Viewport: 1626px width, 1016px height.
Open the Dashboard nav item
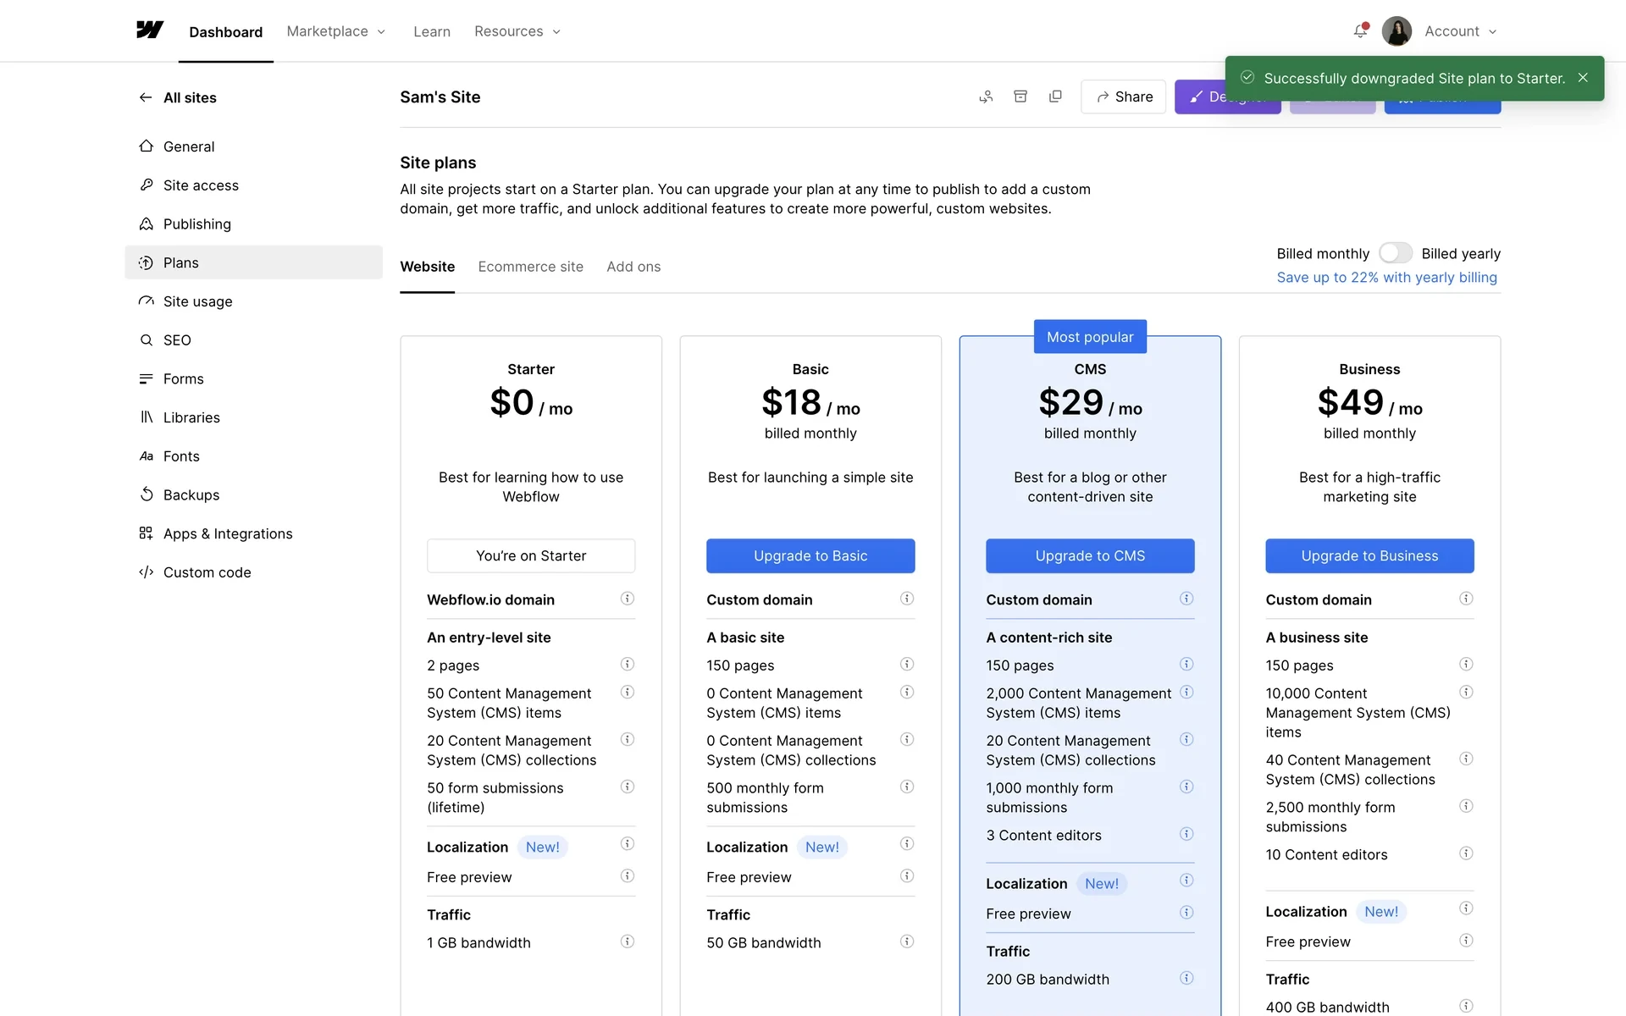[225, 32]
